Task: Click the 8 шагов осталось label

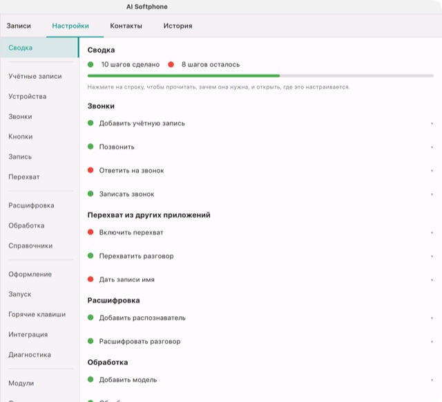Action: click(211, 64)
